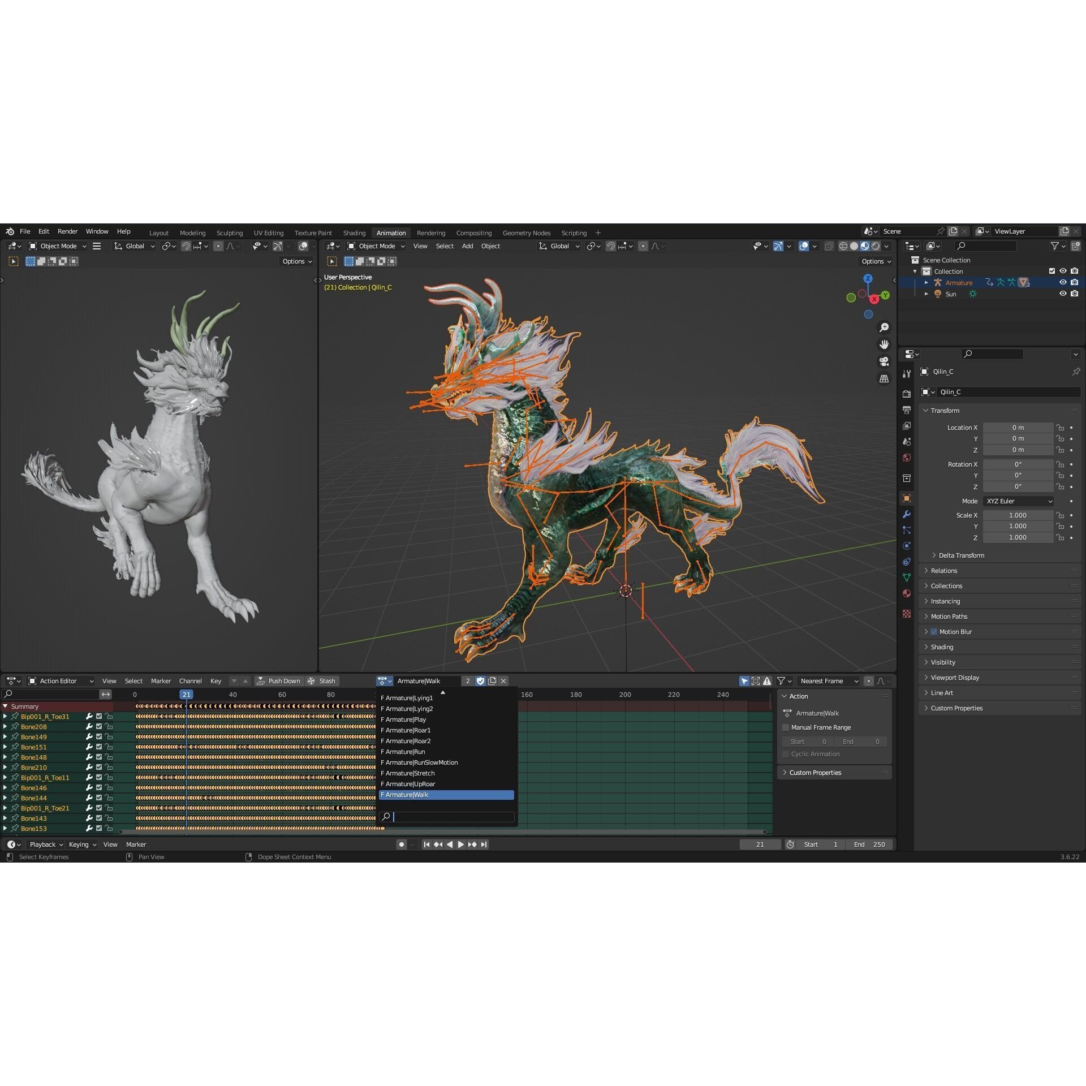Screen dimensions: 1086x1086
Task: Open the rotation Mode dropdown showing XYZ Euler
Action: pos(1018,501)
